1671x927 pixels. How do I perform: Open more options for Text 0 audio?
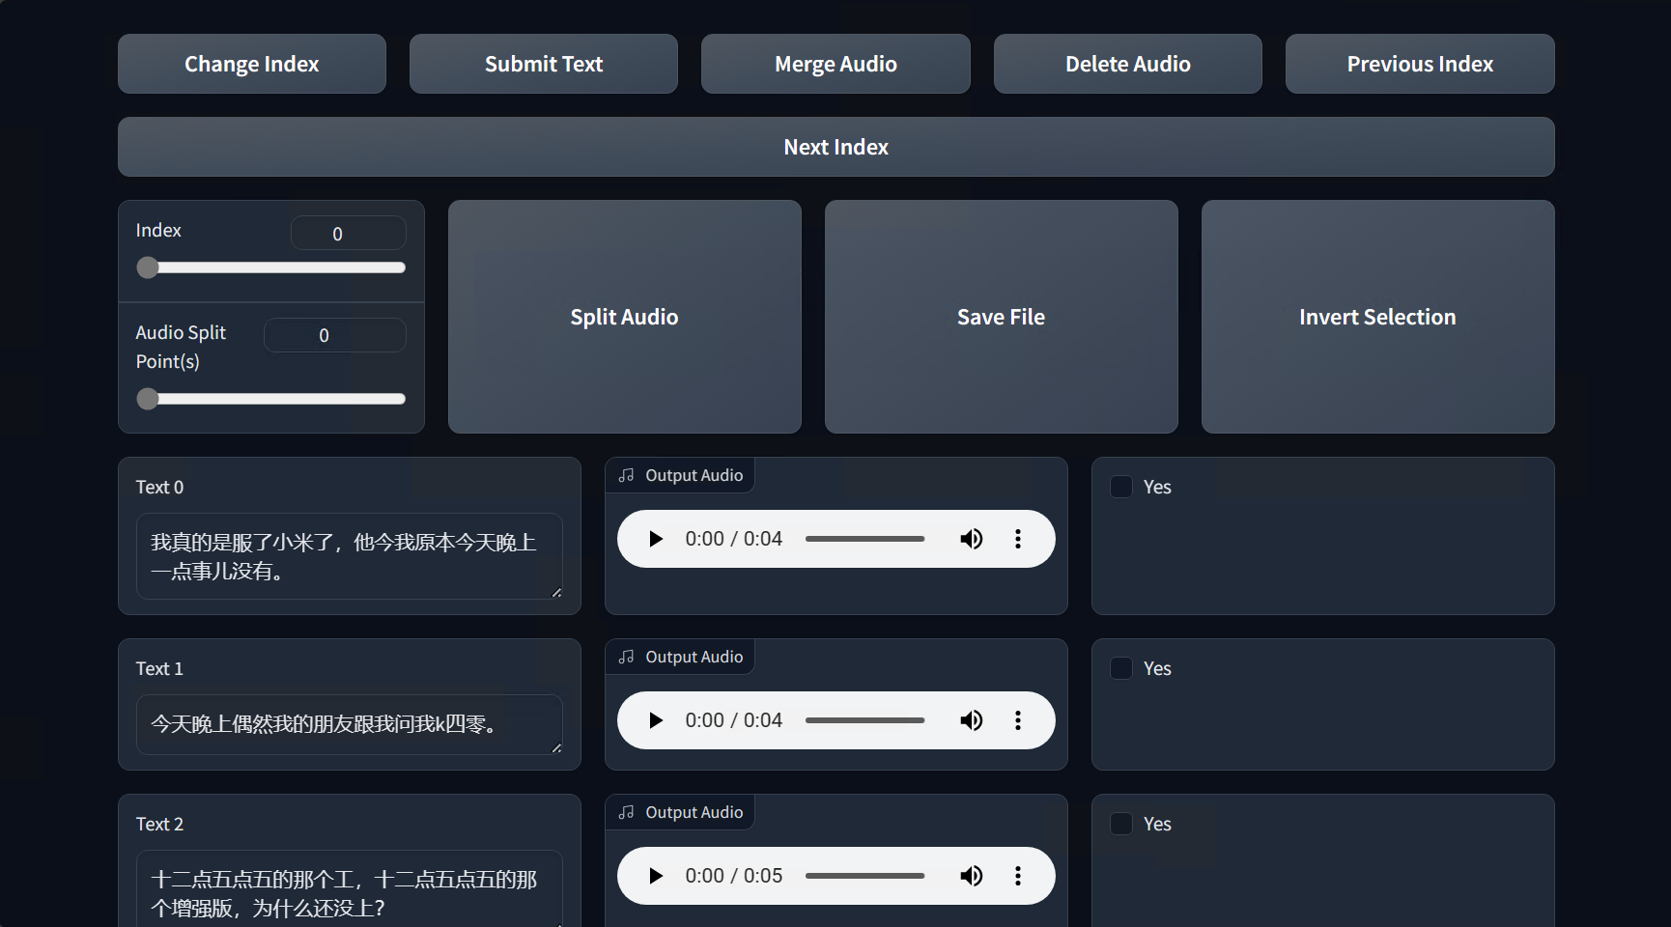pyautogui.click(x=1017, y=539)
